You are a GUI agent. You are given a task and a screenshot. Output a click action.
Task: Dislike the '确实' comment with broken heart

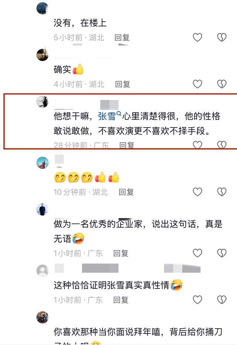(x=221, y=84)
